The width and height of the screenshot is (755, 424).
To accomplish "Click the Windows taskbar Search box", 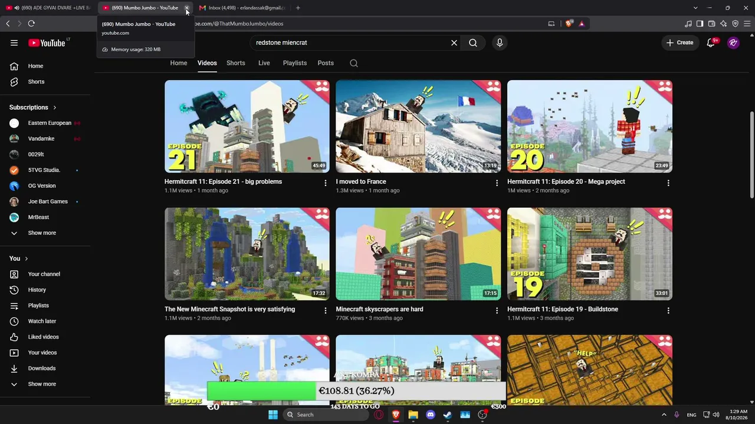I will 326,415.
